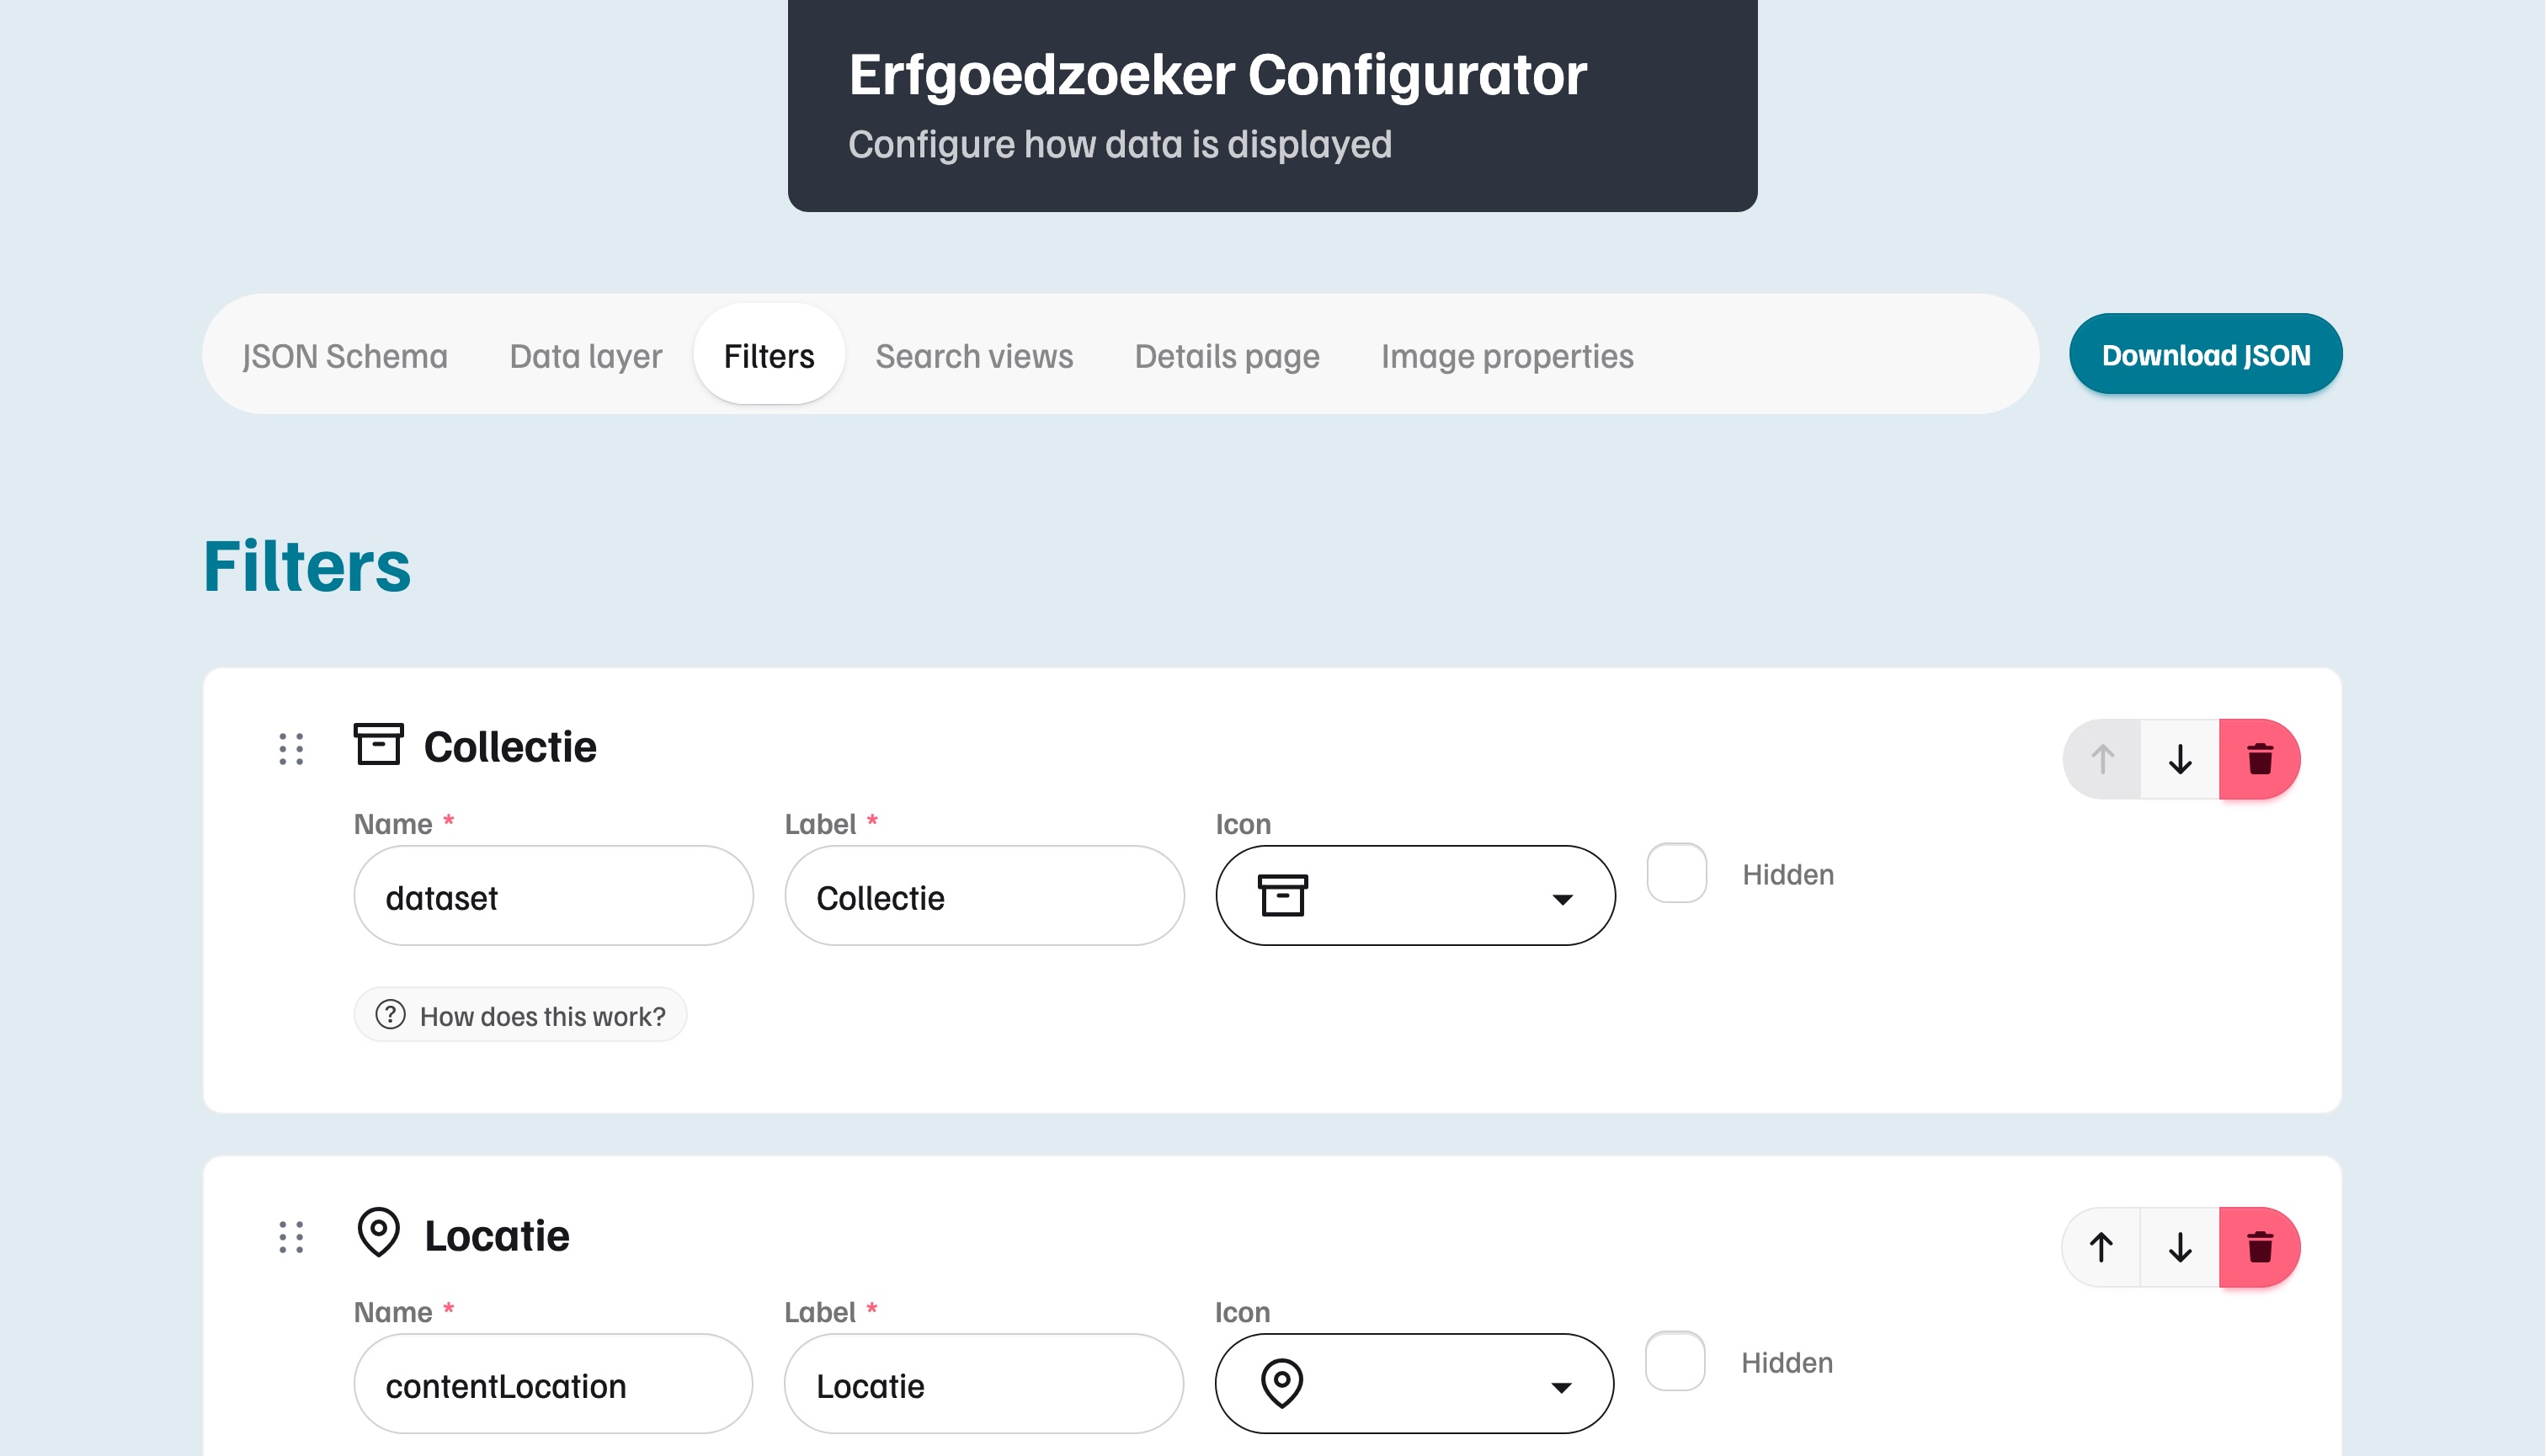
Task: Select the Filters tab
Action: (x=770, y=355)
